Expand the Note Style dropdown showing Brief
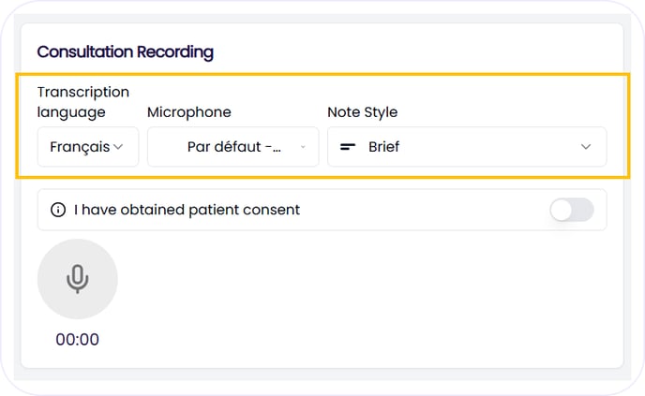The width and height of the screenshot is (645, 396). point(466,147)
